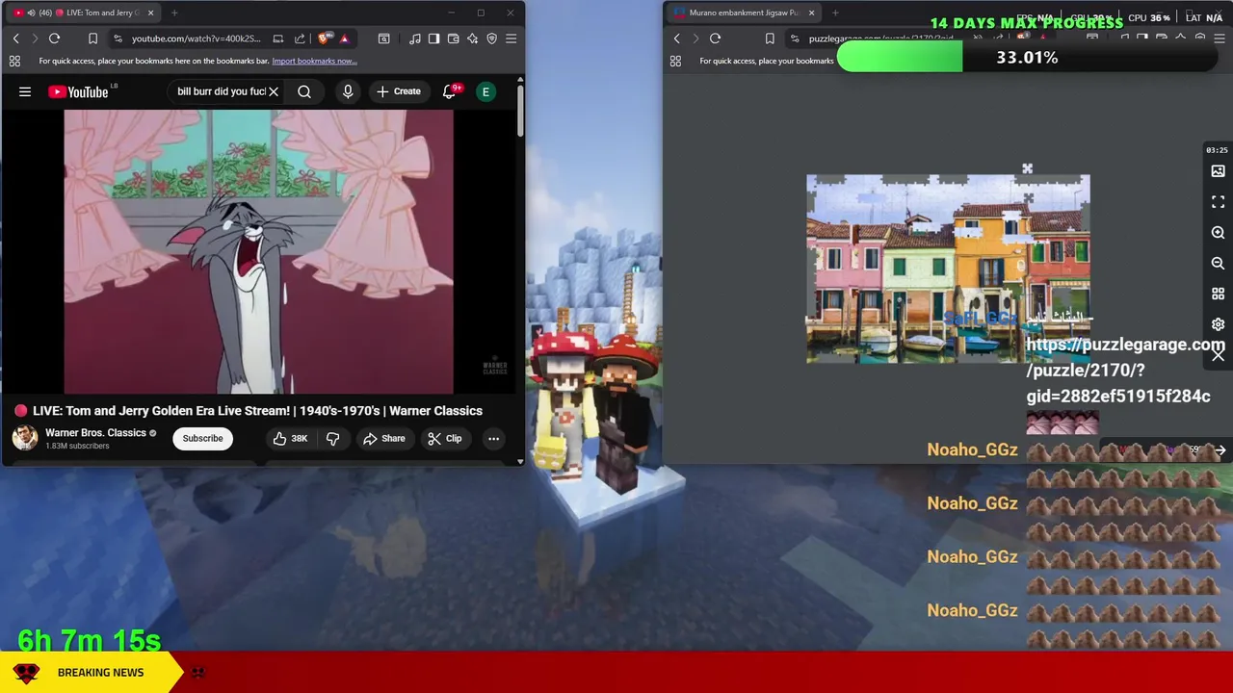Close the Tom and Jerry browser tab
The height and width of the screenshot is (693, 1233).
point(150,13)
